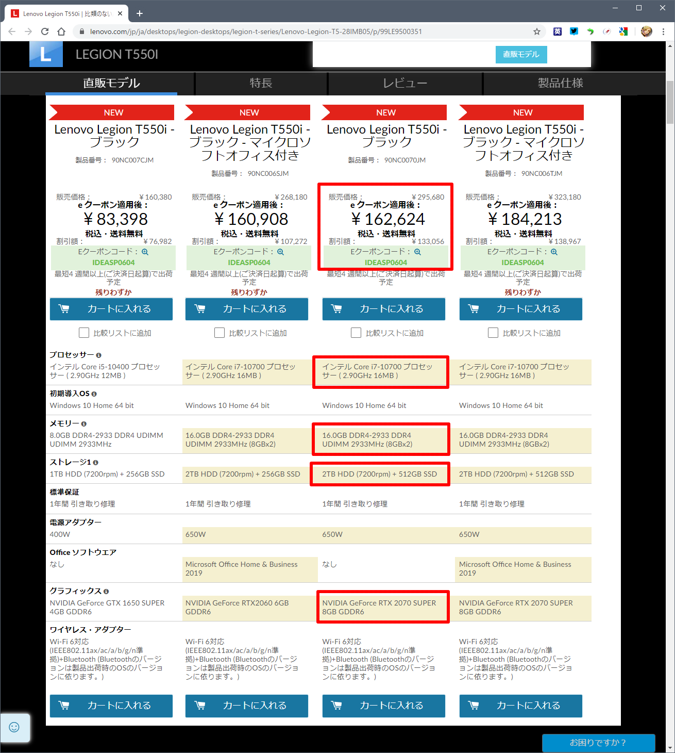The height and width of the screenshot is (753, 675).
Task: Open a new browser tab with the plus icon
Action: pyautogui.click(x=139, y=13)
